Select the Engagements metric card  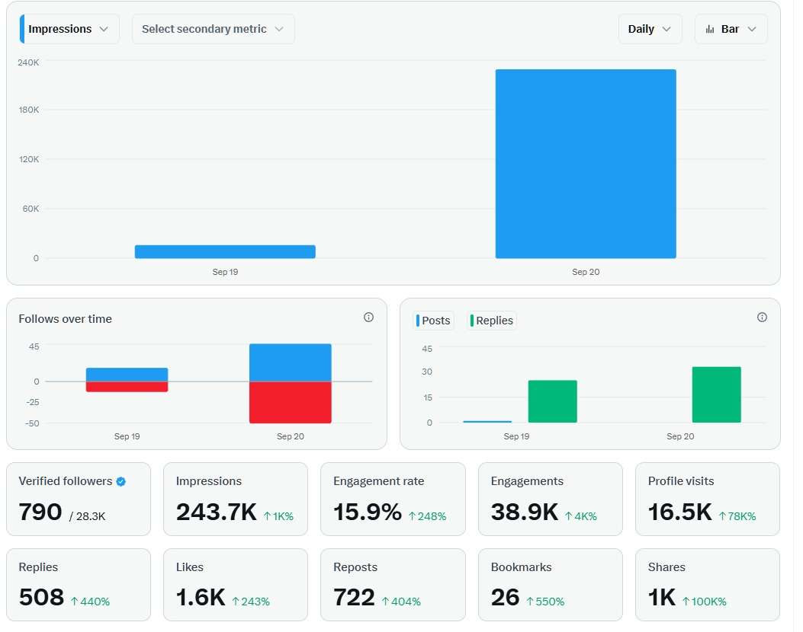tap(550, 499)
